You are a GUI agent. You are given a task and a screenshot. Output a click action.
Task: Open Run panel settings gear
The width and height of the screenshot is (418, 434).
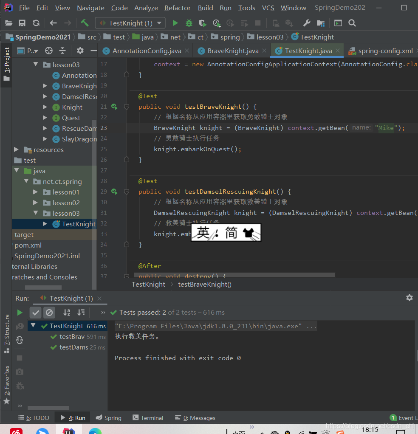(410, 298)
